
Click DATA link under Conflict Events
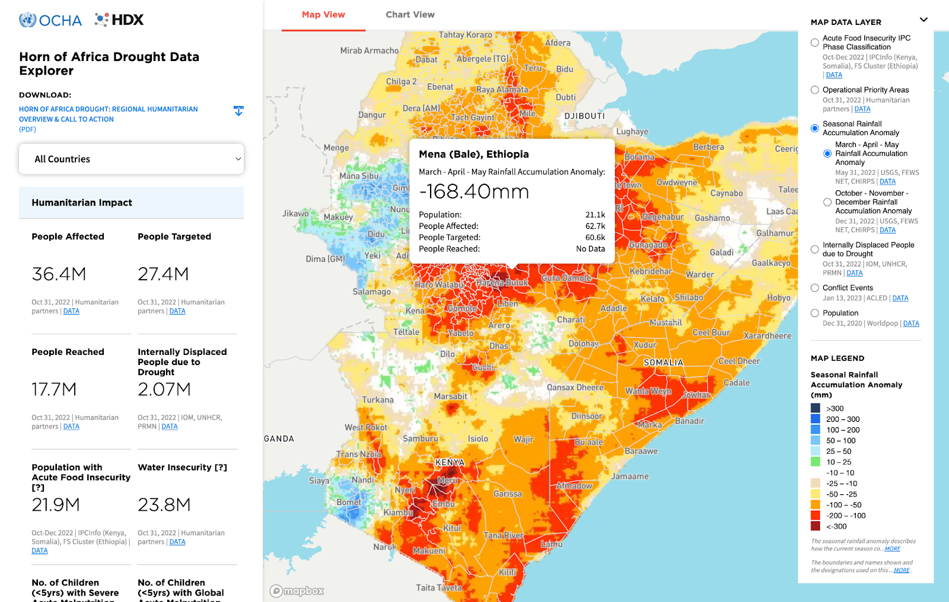900,298
